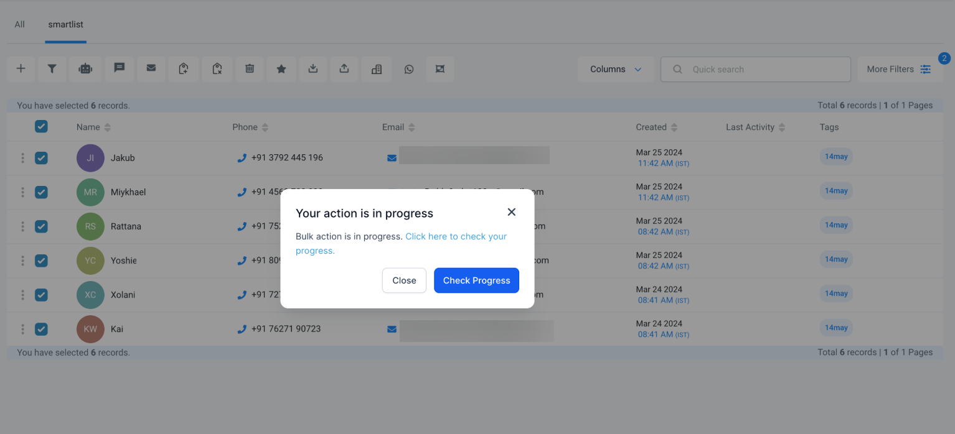Click the email envelope icon in Kai's row
955x434 pixels.
(392, 329)
